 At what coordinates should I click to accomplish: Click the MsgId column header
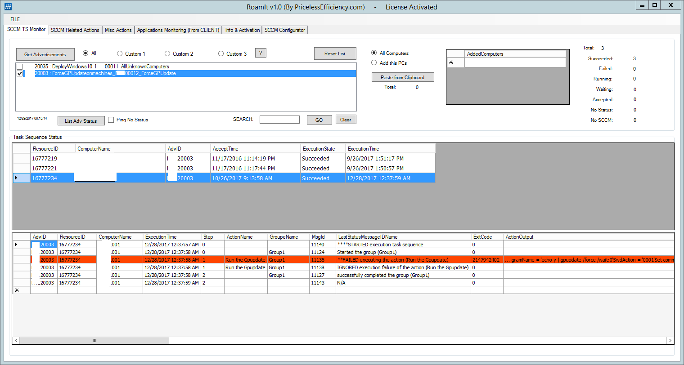(323, 237)
